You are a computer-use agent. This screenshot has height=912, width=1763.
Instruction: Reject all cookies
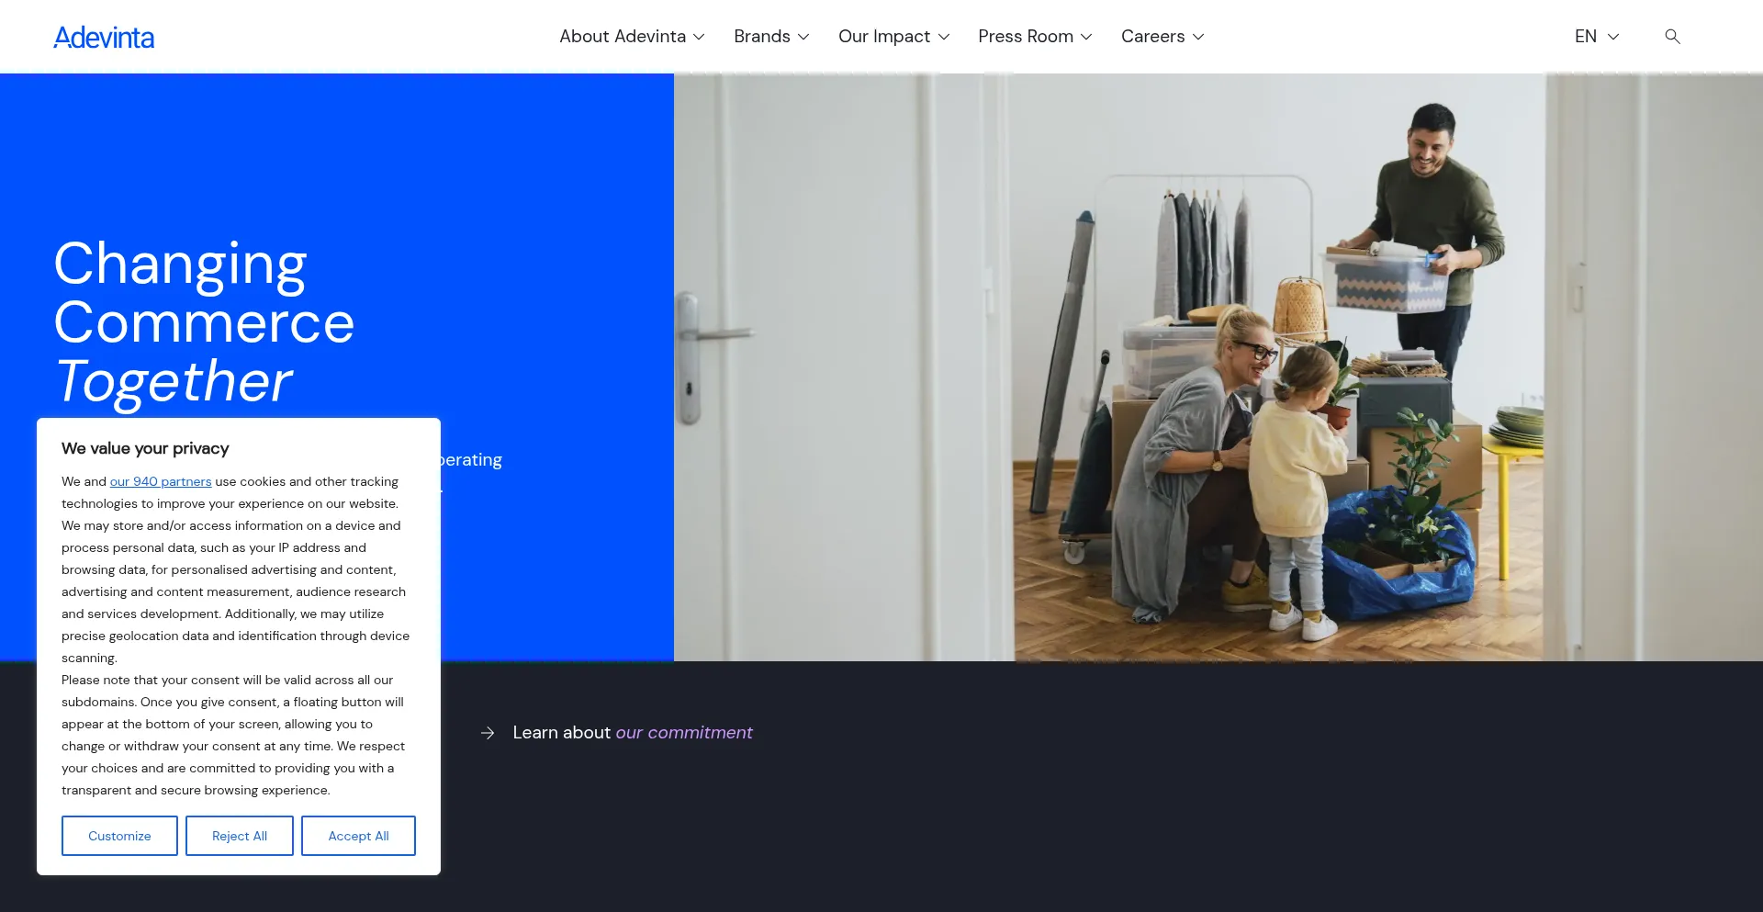240,836
